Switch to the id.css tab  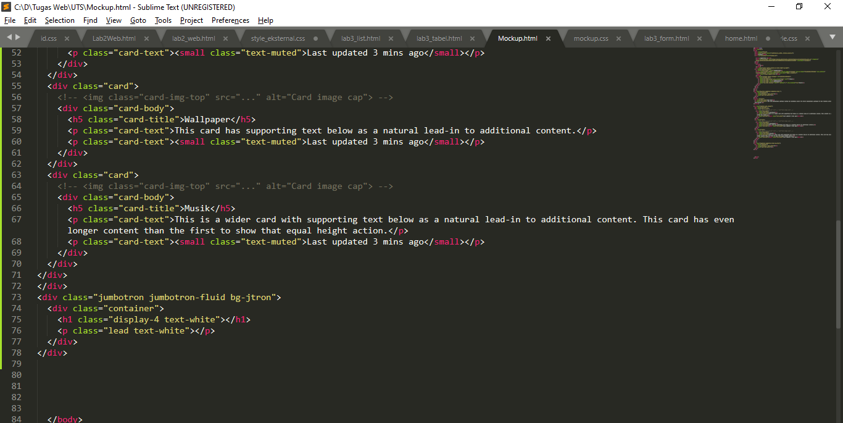point(49,38)
